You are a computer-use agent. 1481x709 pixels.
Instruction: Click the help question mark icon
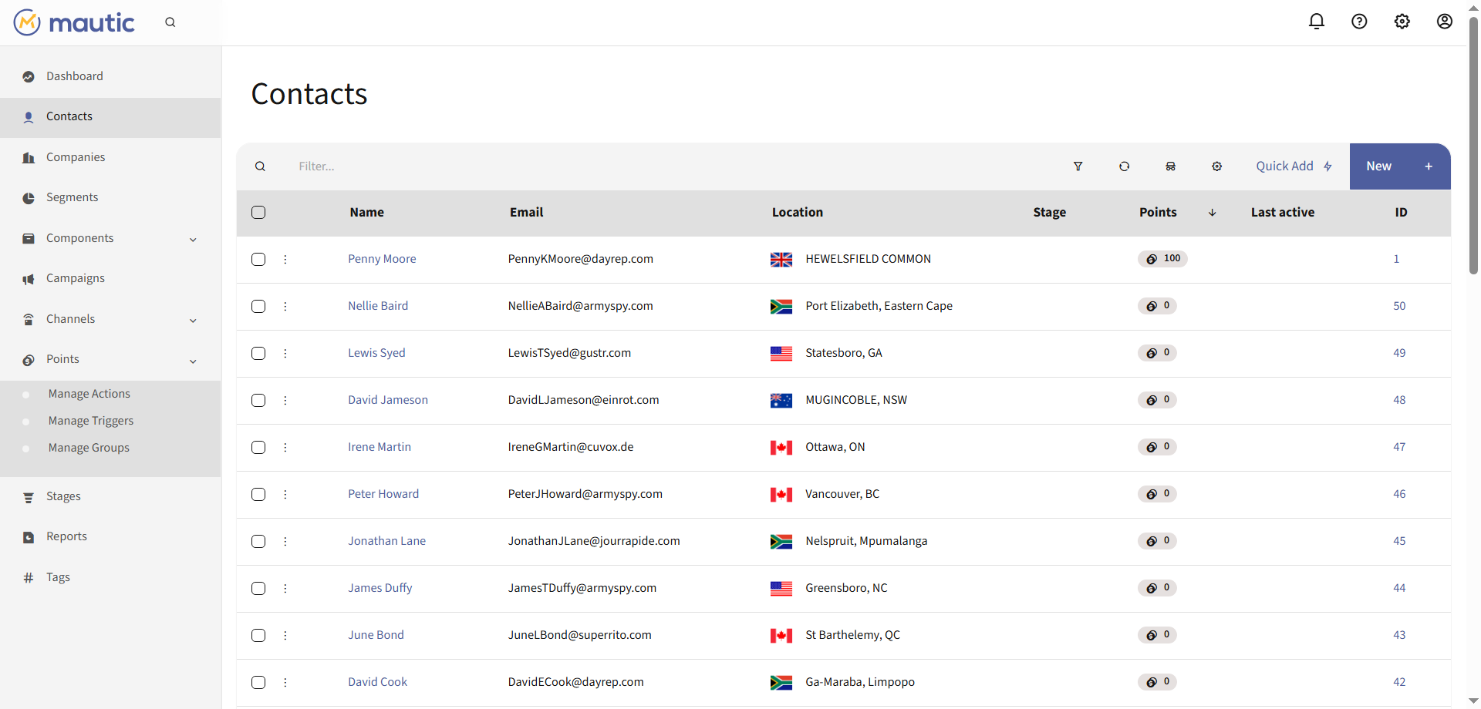click(1359, 22)
